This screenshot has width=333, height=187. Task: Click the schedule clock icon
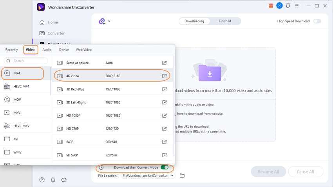pyautogui.click(x=101, y=167)
